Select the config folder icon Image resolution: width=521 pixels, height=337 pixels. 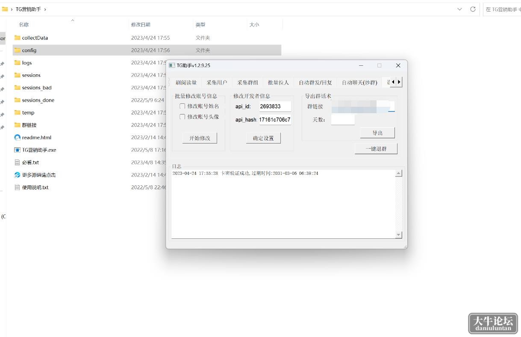tap(18, 50)
